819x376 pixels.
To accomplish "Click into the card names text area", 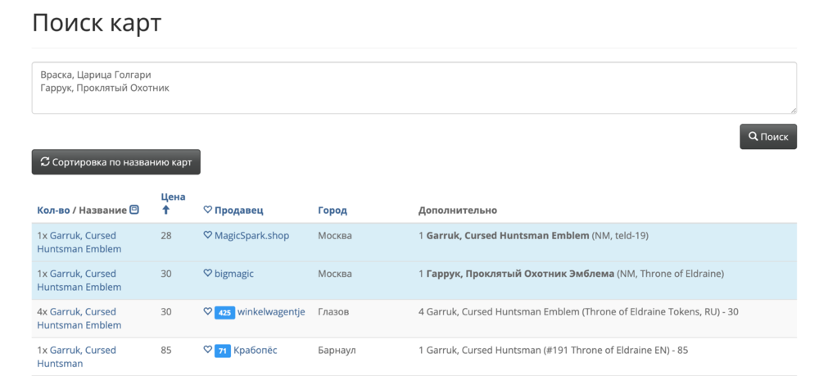I will tap(414, 88).
